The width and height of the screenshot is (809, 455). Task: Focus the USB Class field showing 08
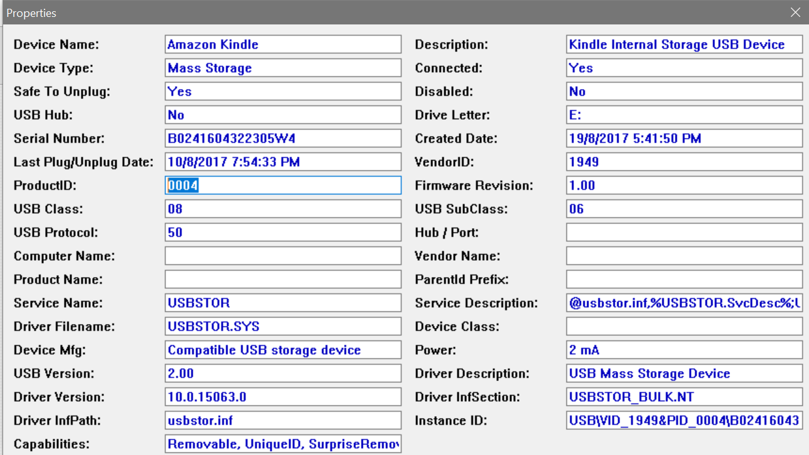pyautogui.click(x=283, y=209)
